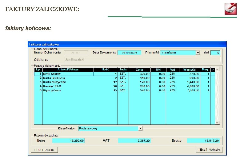Click the Faktura zaliczkowa title bar
The height and width of the screenshot is (166, 240).
pyautogui.click(x=127, y=44)
